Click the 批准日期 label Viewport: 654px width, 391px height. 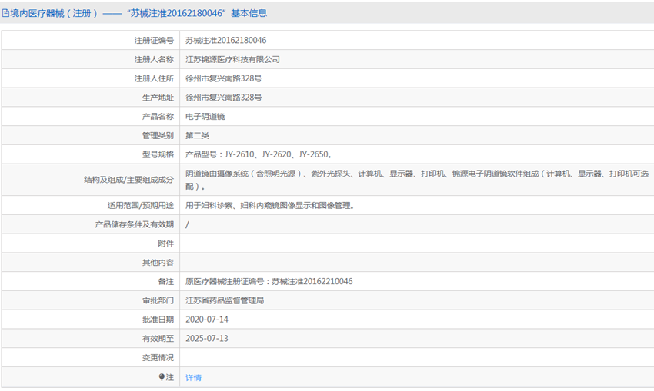158,320
